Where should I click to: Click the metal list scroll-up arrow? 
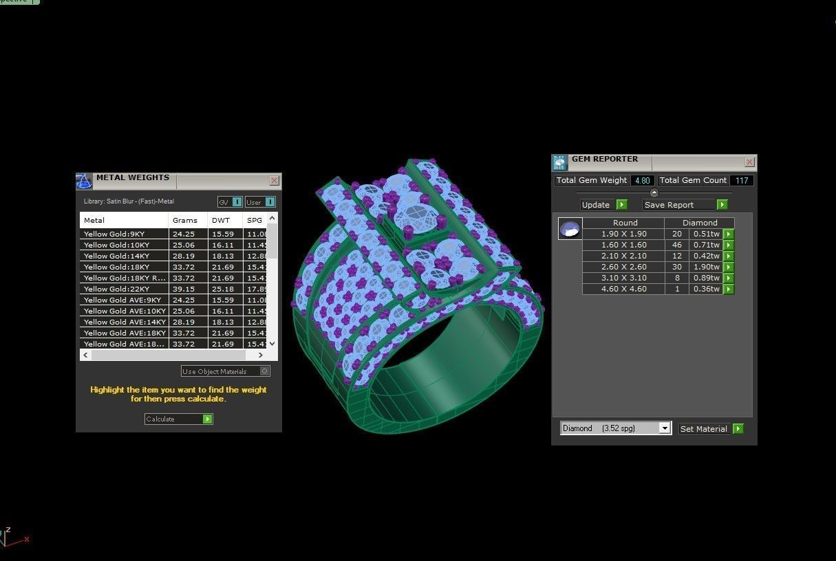(x=272, y=218)
